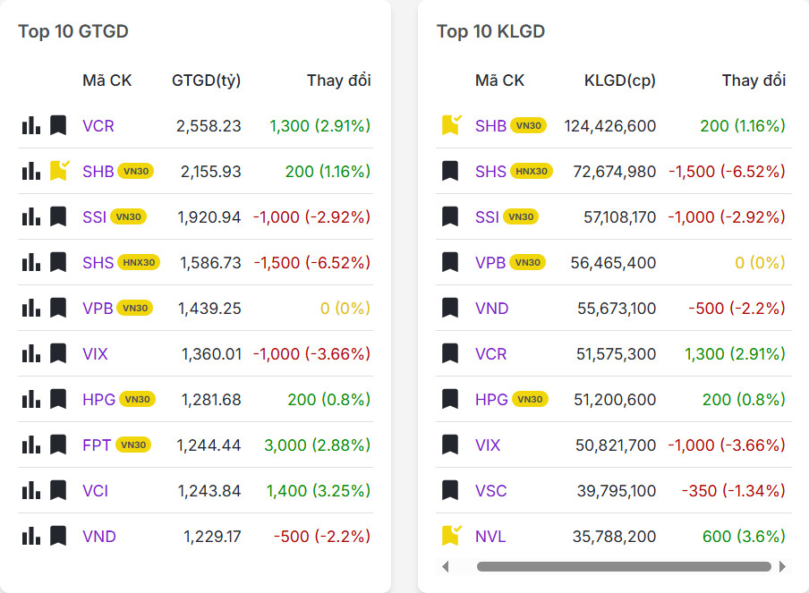Remove SHB bookmark in Top 10 GTGD list
Viewport: 809px width, 593px height.
(59, 171)
